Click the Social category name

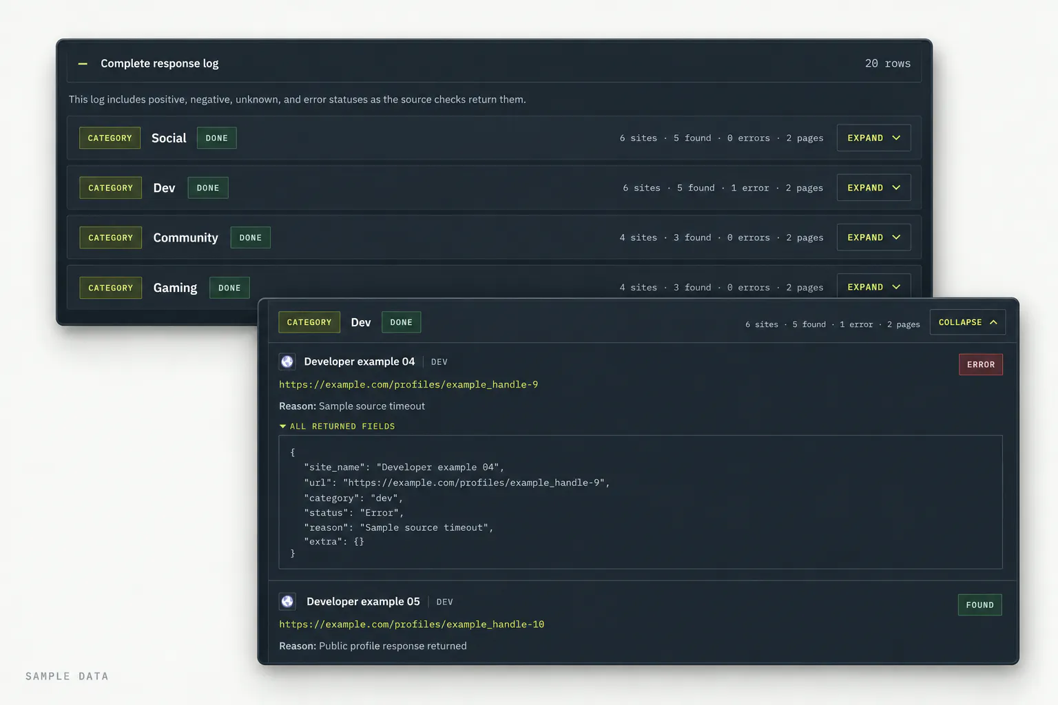pyautogui.click(x=169, y=138)
